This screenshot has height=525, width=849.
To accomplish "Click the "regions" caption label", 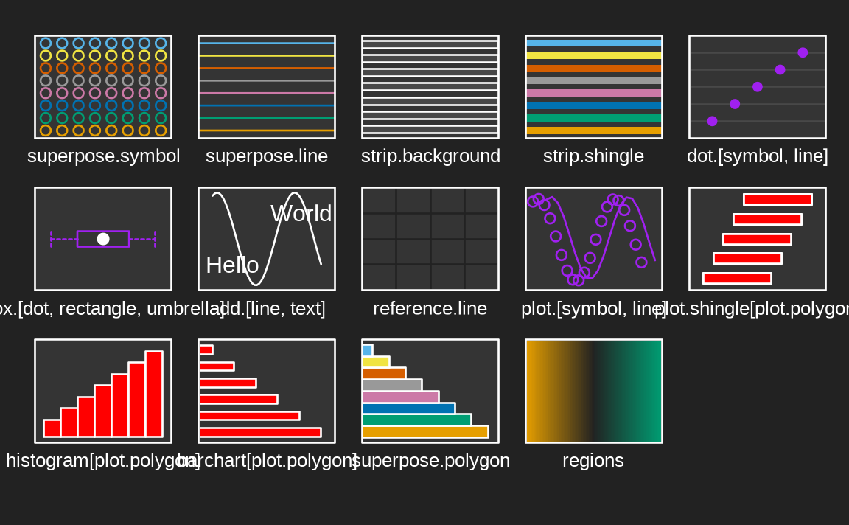I will point(593,460).
